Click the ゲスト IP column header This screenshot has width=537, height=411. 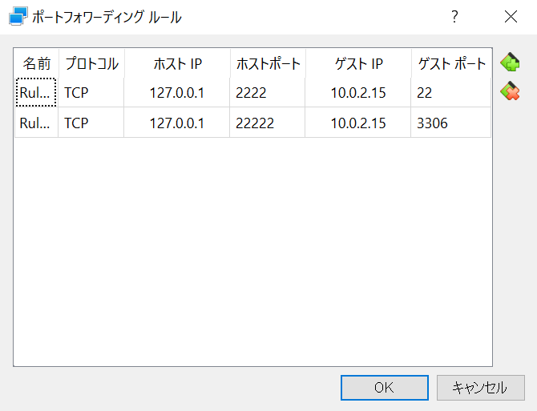358,63
